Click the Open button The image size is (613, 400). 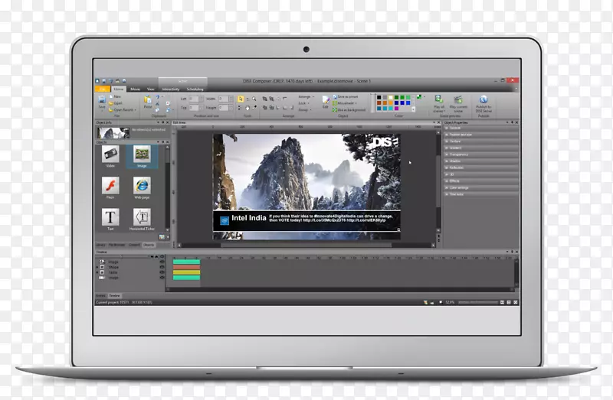(x=116, y=103)
